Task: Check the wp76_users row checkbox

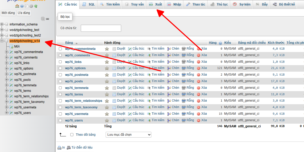Action: pos(60,120)
